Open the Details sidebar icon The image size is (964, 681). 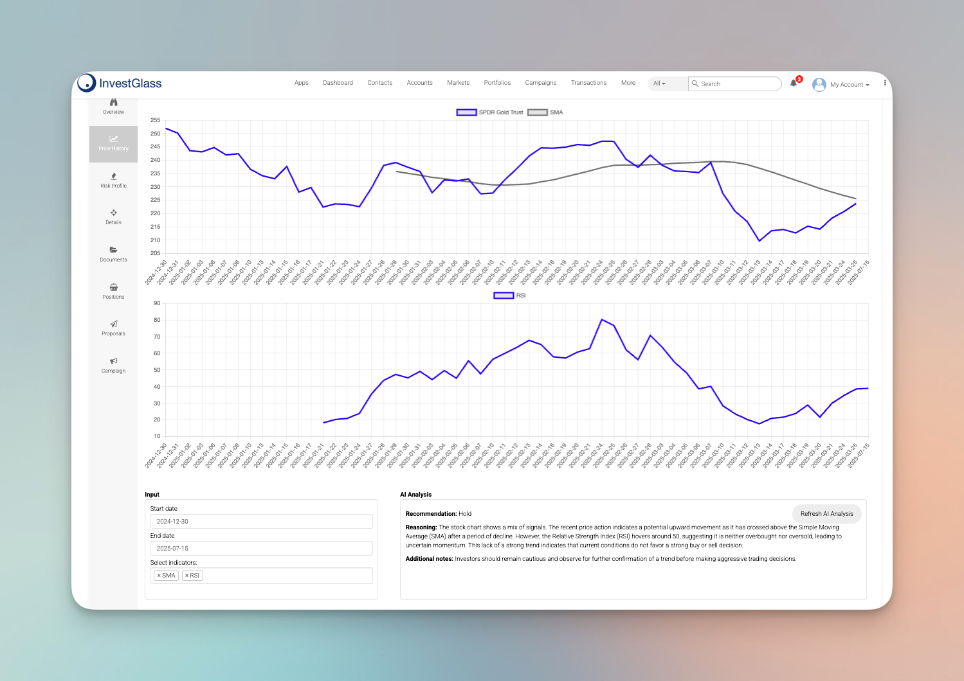tap(113, 213)
